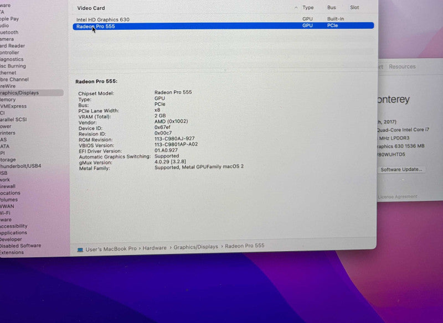The image size is (443, 323).
Task: Select NVMExpress in the sidebar
Action: click(x=13, y=106)
